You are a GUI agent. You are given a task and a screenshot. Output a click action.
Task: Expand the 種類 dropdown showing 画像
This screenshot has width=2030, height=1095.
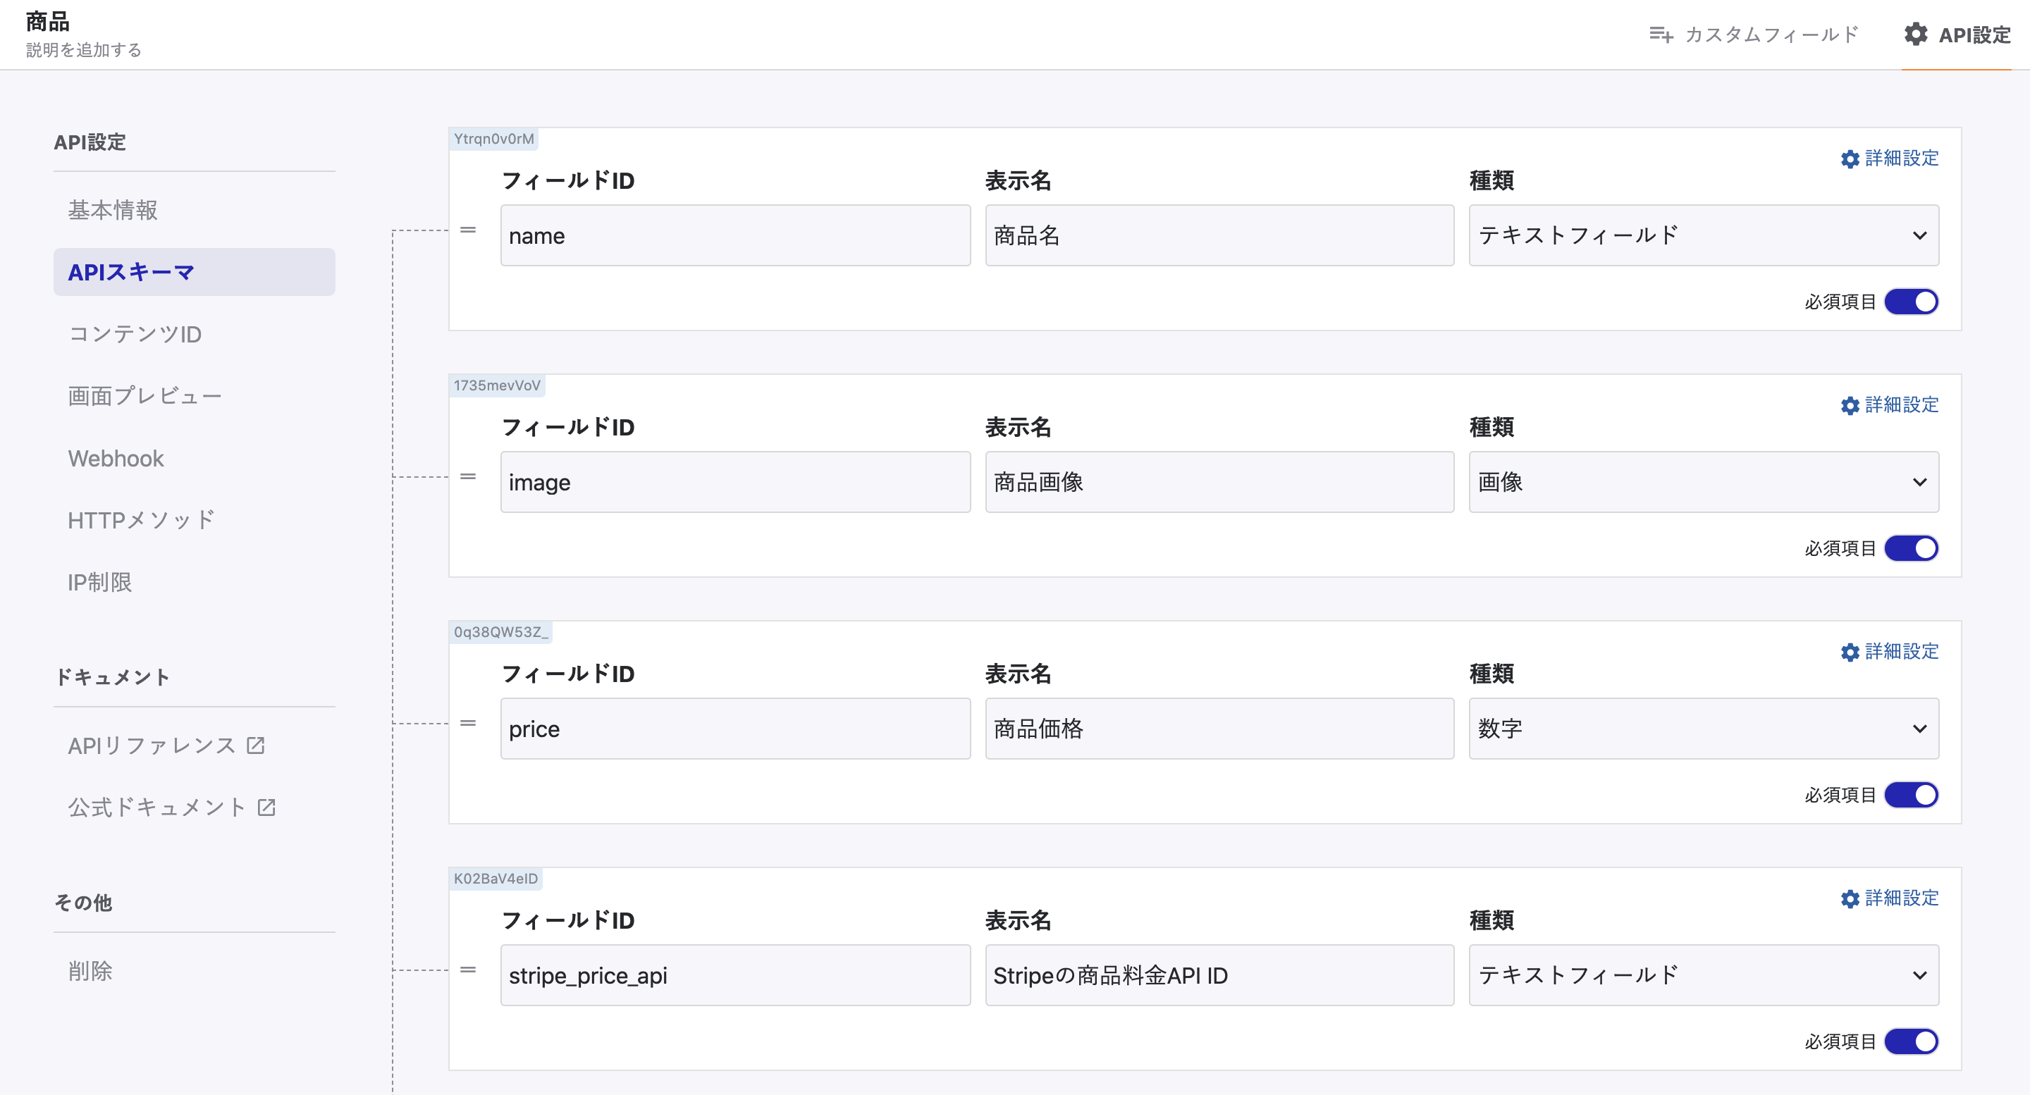[1703, 482]
